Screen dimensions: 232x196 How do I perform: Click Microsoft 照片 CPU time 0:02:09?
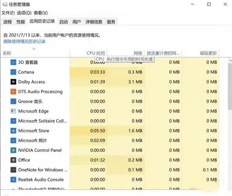pyautogui.click(x=97, y=140)
